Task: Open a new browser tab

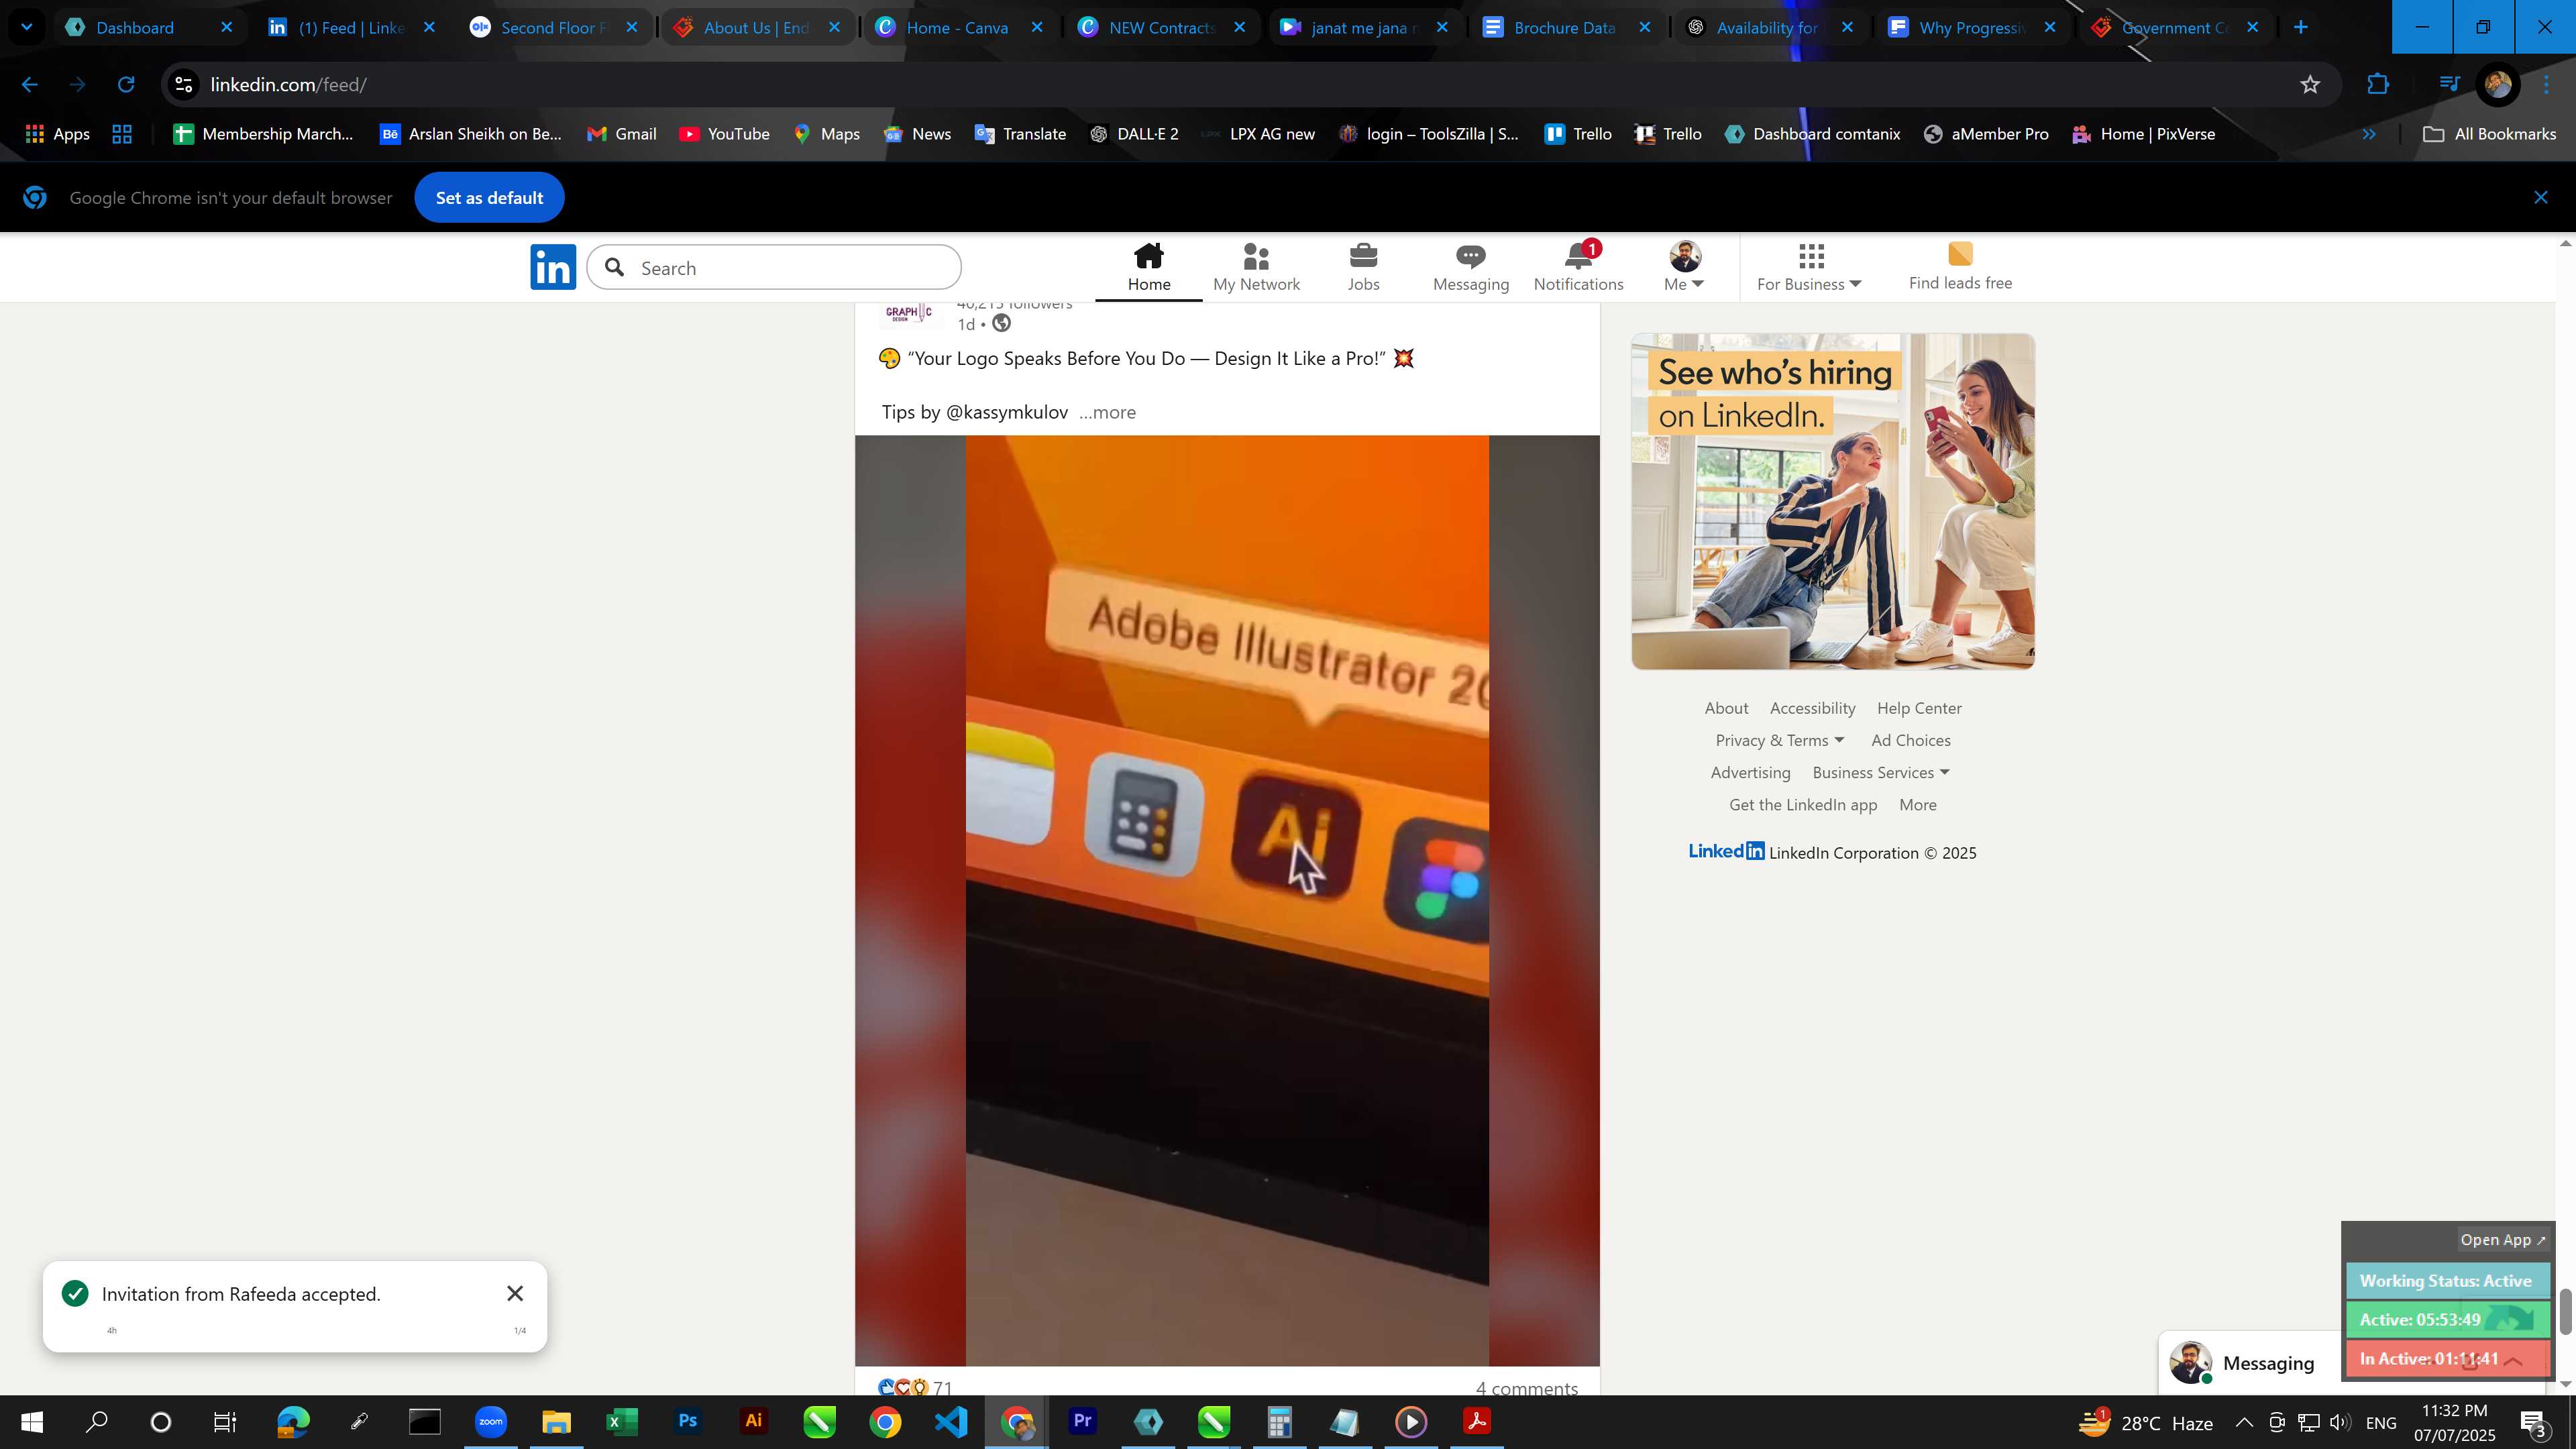Action: 2300,27
